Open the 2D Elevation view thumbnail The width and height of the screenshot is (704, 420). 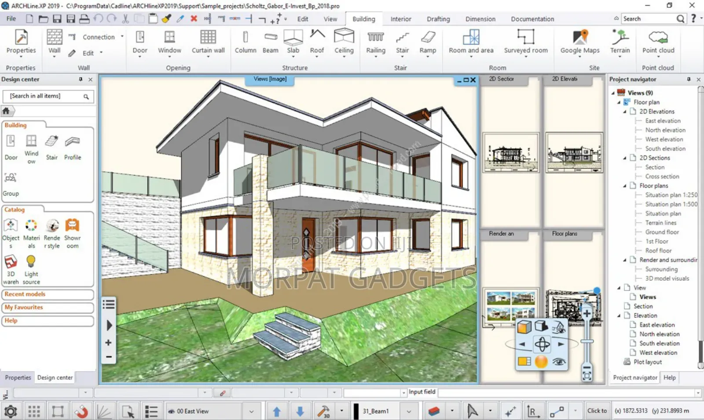tap(574, 152)
